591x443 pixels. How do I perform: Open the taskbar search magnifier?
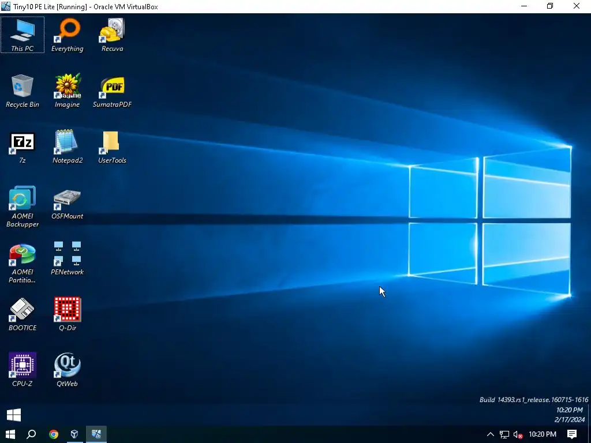click(x=31, y=434)
